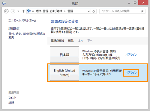Click the Windows の表示言語: 利用可能 text
150x111 pixels.
[102, 71]
